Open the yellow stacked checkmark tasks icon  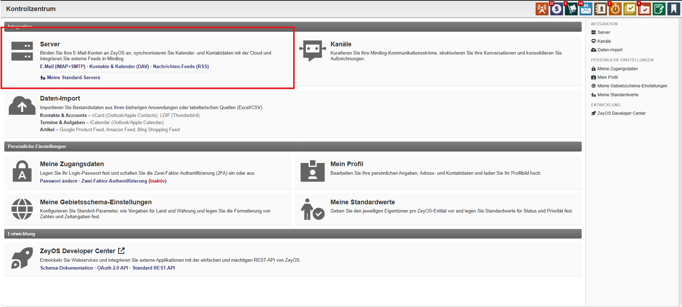[630, 9]
